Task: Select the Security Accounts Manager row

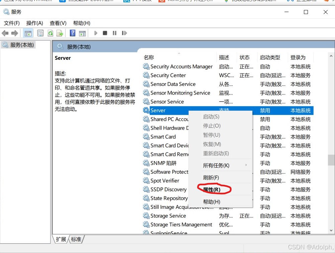Action: click(x=228, y=67)
